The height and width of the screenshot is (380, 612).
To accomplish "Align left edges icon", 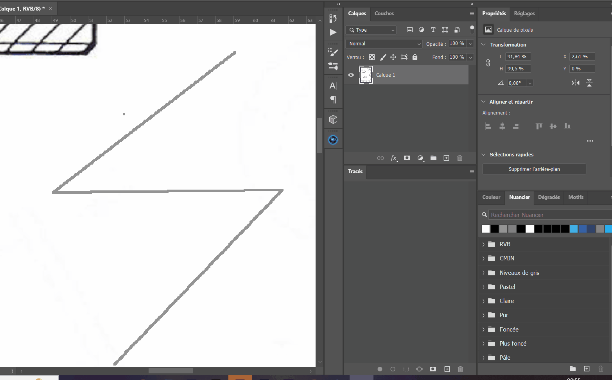I will (488, 126).
